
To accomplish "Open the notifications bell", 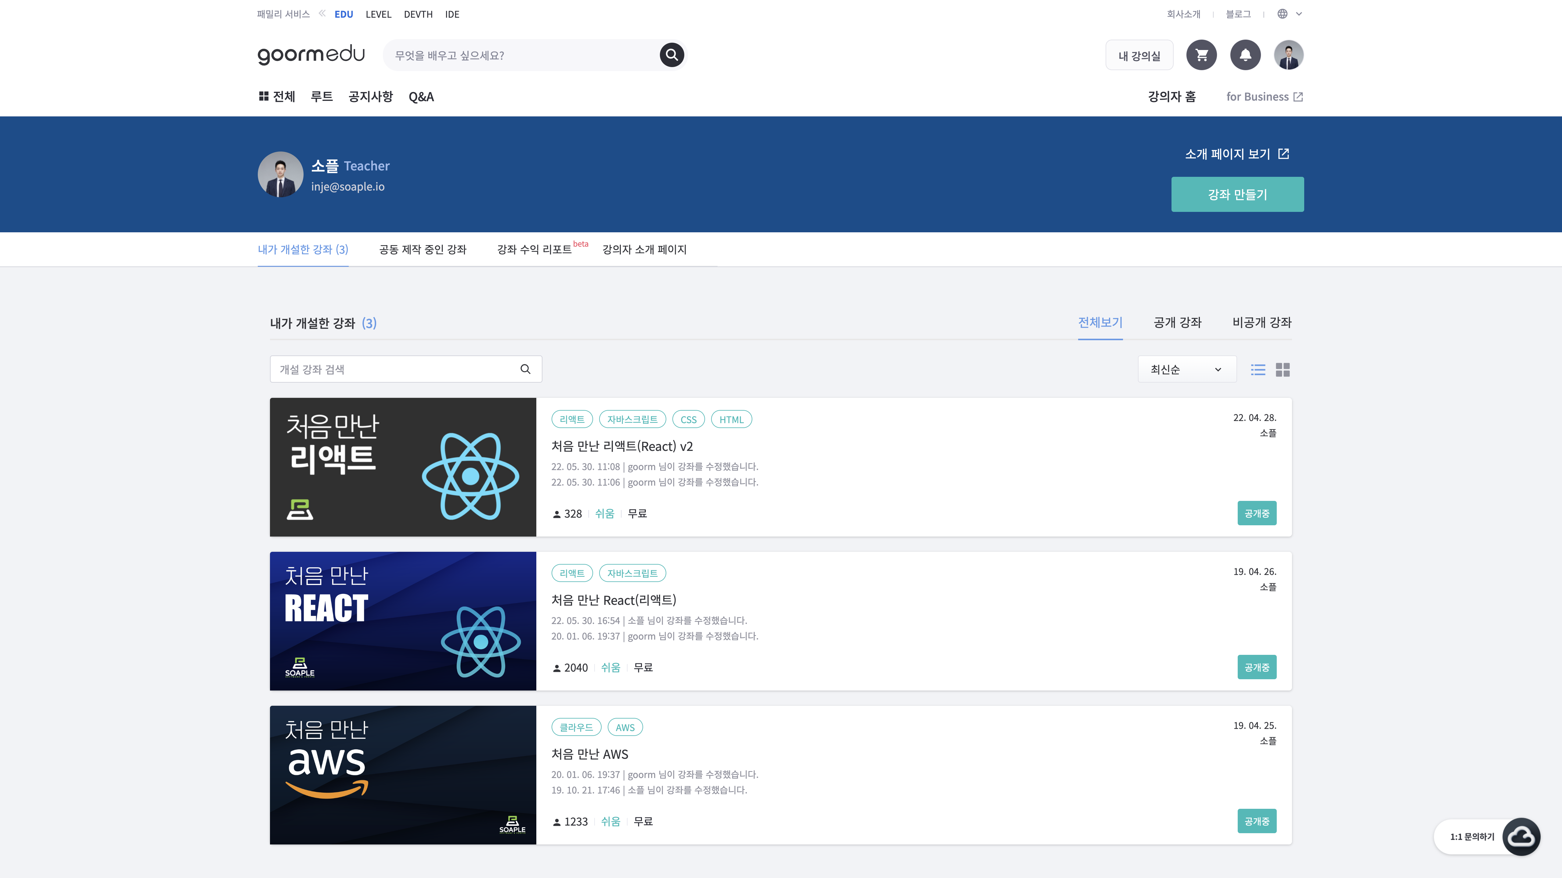I will pos(1245,55).
